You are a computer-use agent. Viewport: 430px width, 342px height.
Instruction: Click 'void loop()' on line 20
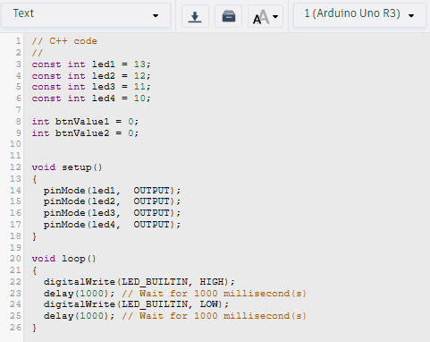pos(64,259)
